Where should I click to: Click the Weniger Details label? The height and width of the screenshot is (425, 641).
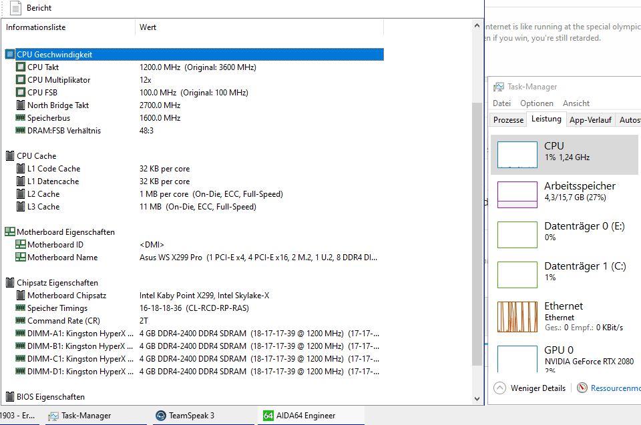point(538,388)
